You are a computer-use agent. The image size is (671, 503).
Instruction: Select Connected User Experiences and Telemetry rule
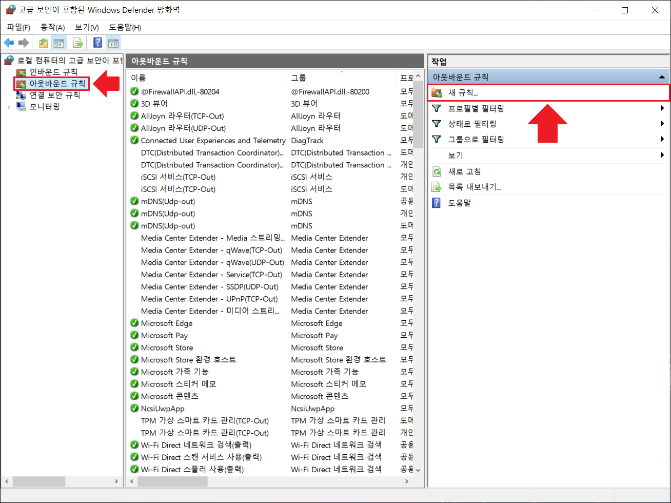pos(213,141)
